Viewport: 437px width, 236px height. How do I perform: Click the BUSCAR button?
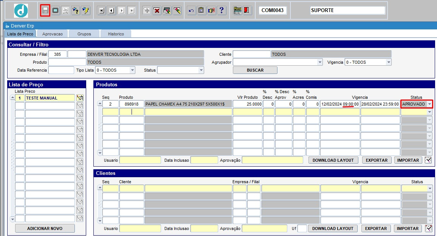click(x=255, y=70)
